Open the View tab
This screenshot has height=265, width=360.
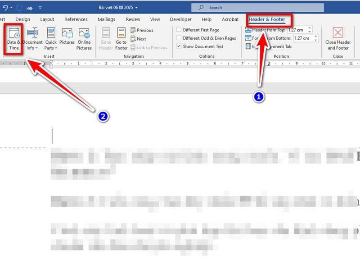click(155, 19)
